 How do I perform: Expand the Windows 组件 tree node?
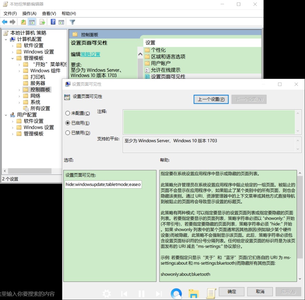click(x=19, y=71)
